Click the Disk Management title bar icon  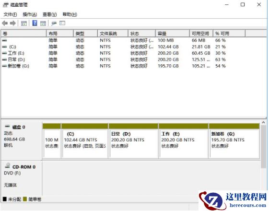click(6, 5)
